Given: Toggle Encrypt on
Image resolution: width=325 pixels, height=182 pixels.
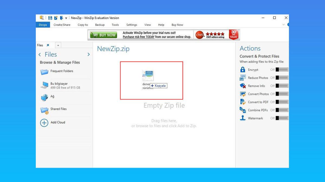Looking at the screenshot, I should click(x=282, y=70).
